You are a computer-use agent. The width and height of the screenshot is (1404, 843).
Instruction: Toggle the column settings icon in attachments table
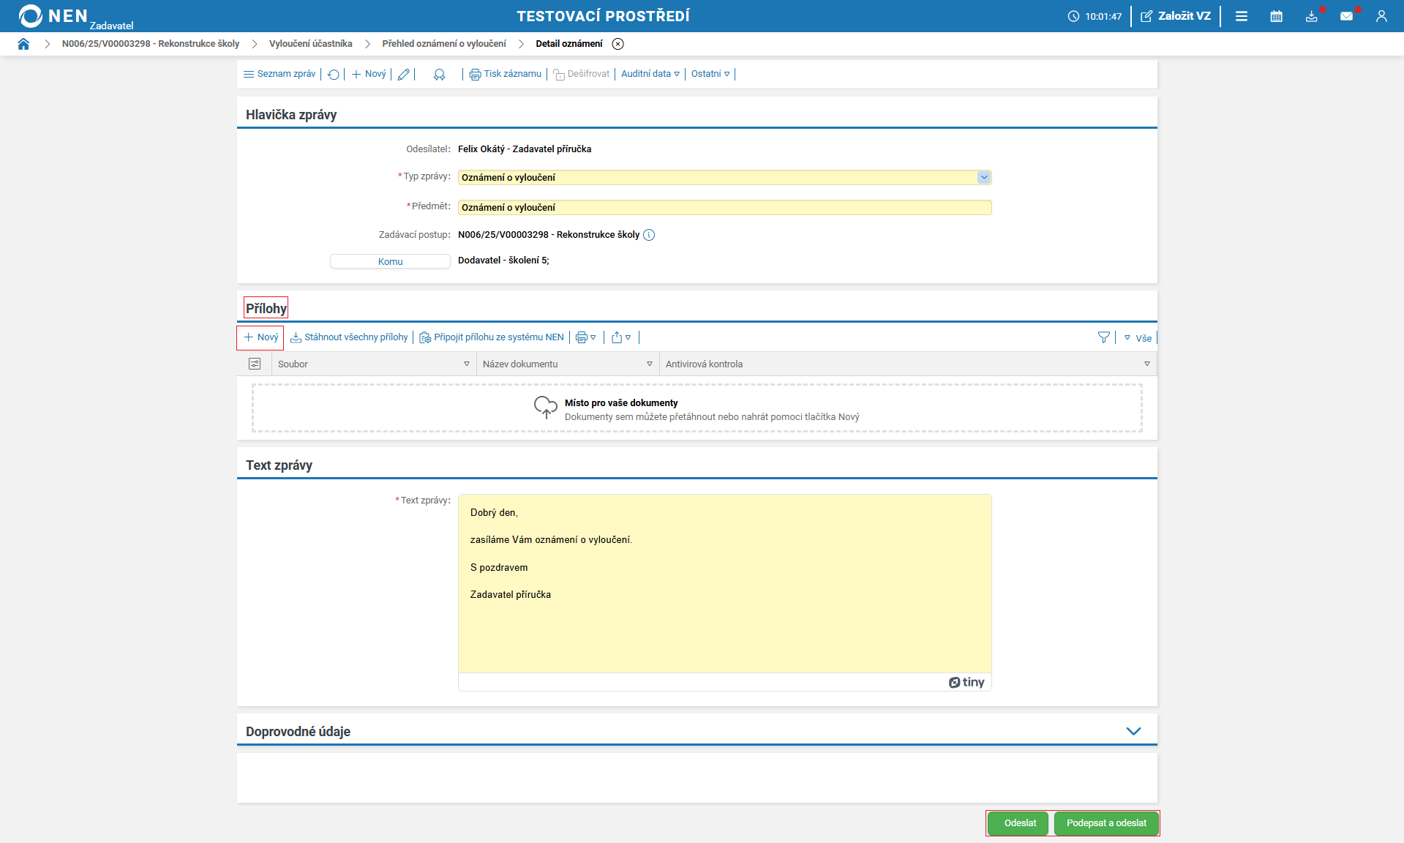[x=255, y=364]
